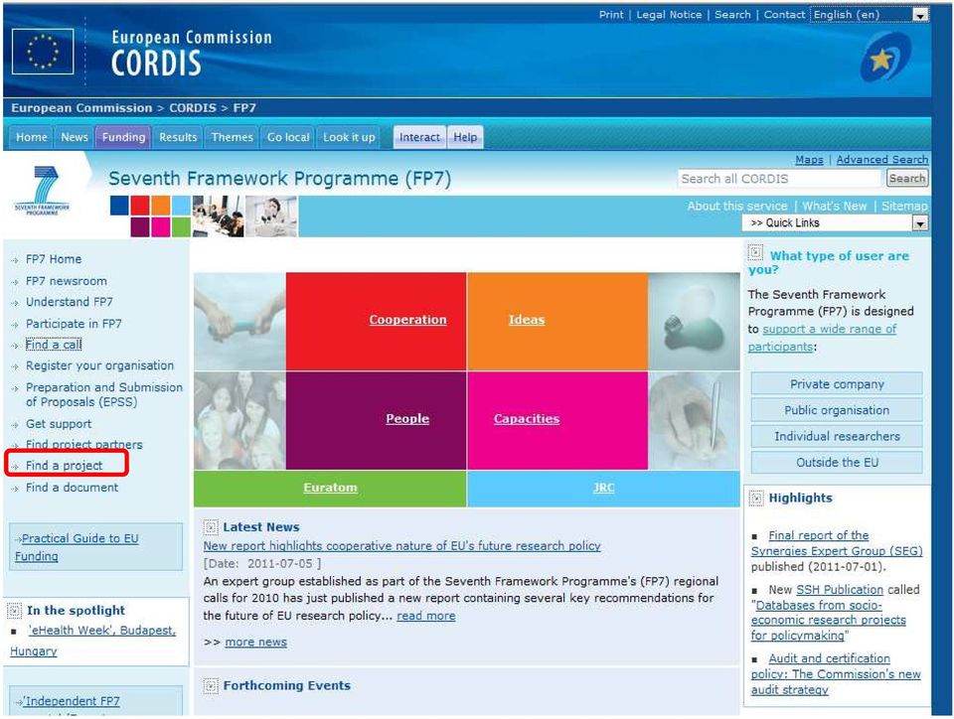Open the News tab
This screenshot has width=954, height=719.
(75, 137)
